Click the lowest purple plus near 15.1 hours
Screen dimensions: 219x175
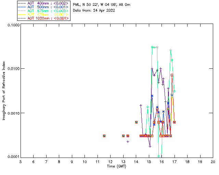[x=150, y=147]
